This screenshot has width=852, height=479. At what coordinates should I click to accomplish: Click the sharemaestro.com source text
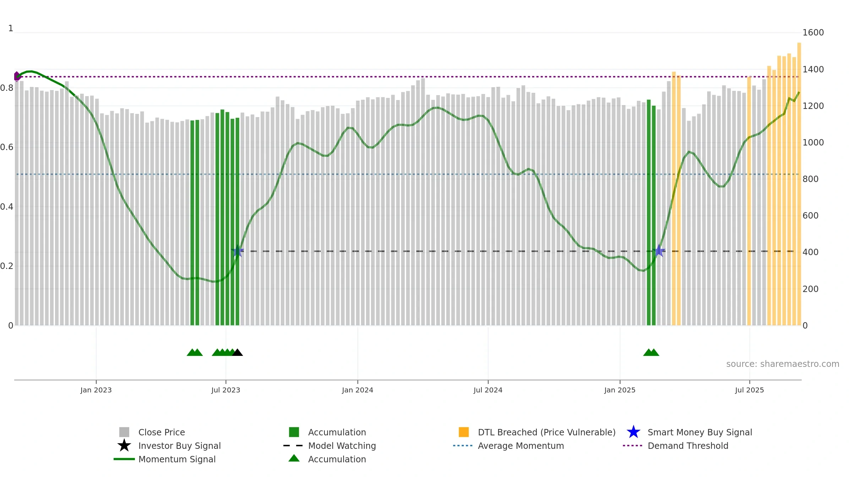point(783,364)
